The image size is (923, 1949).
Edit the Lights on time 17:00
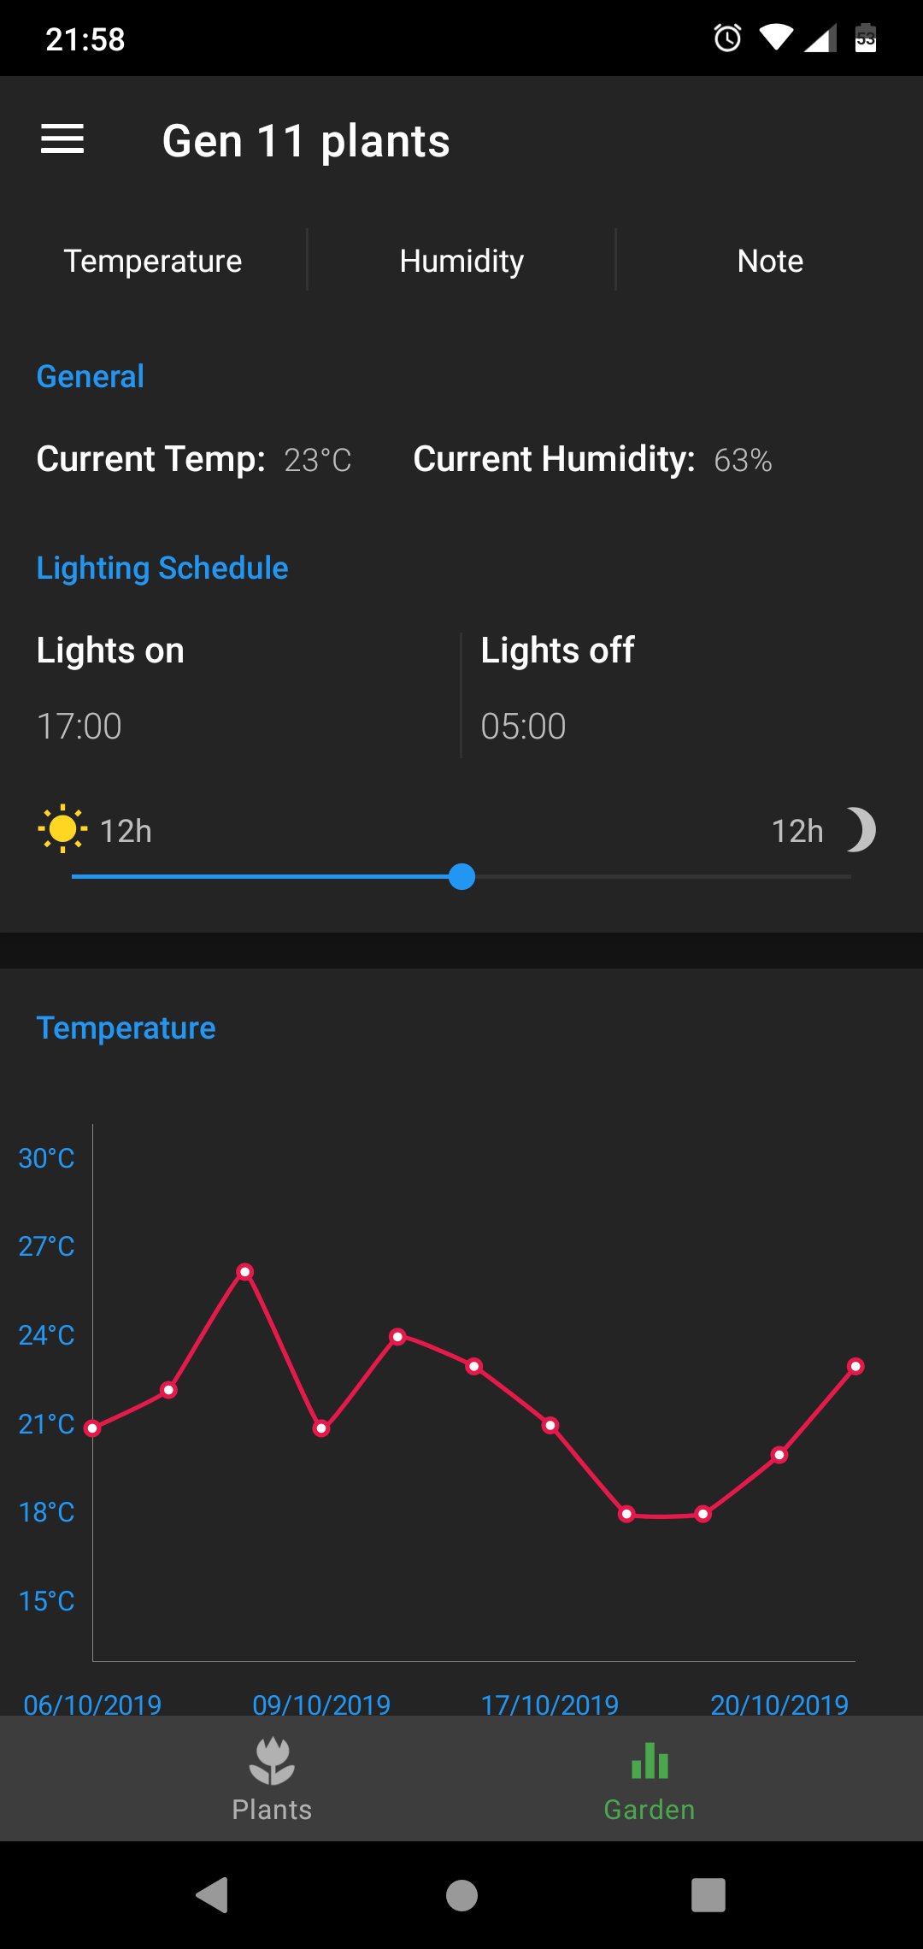[x=79, y=727]
